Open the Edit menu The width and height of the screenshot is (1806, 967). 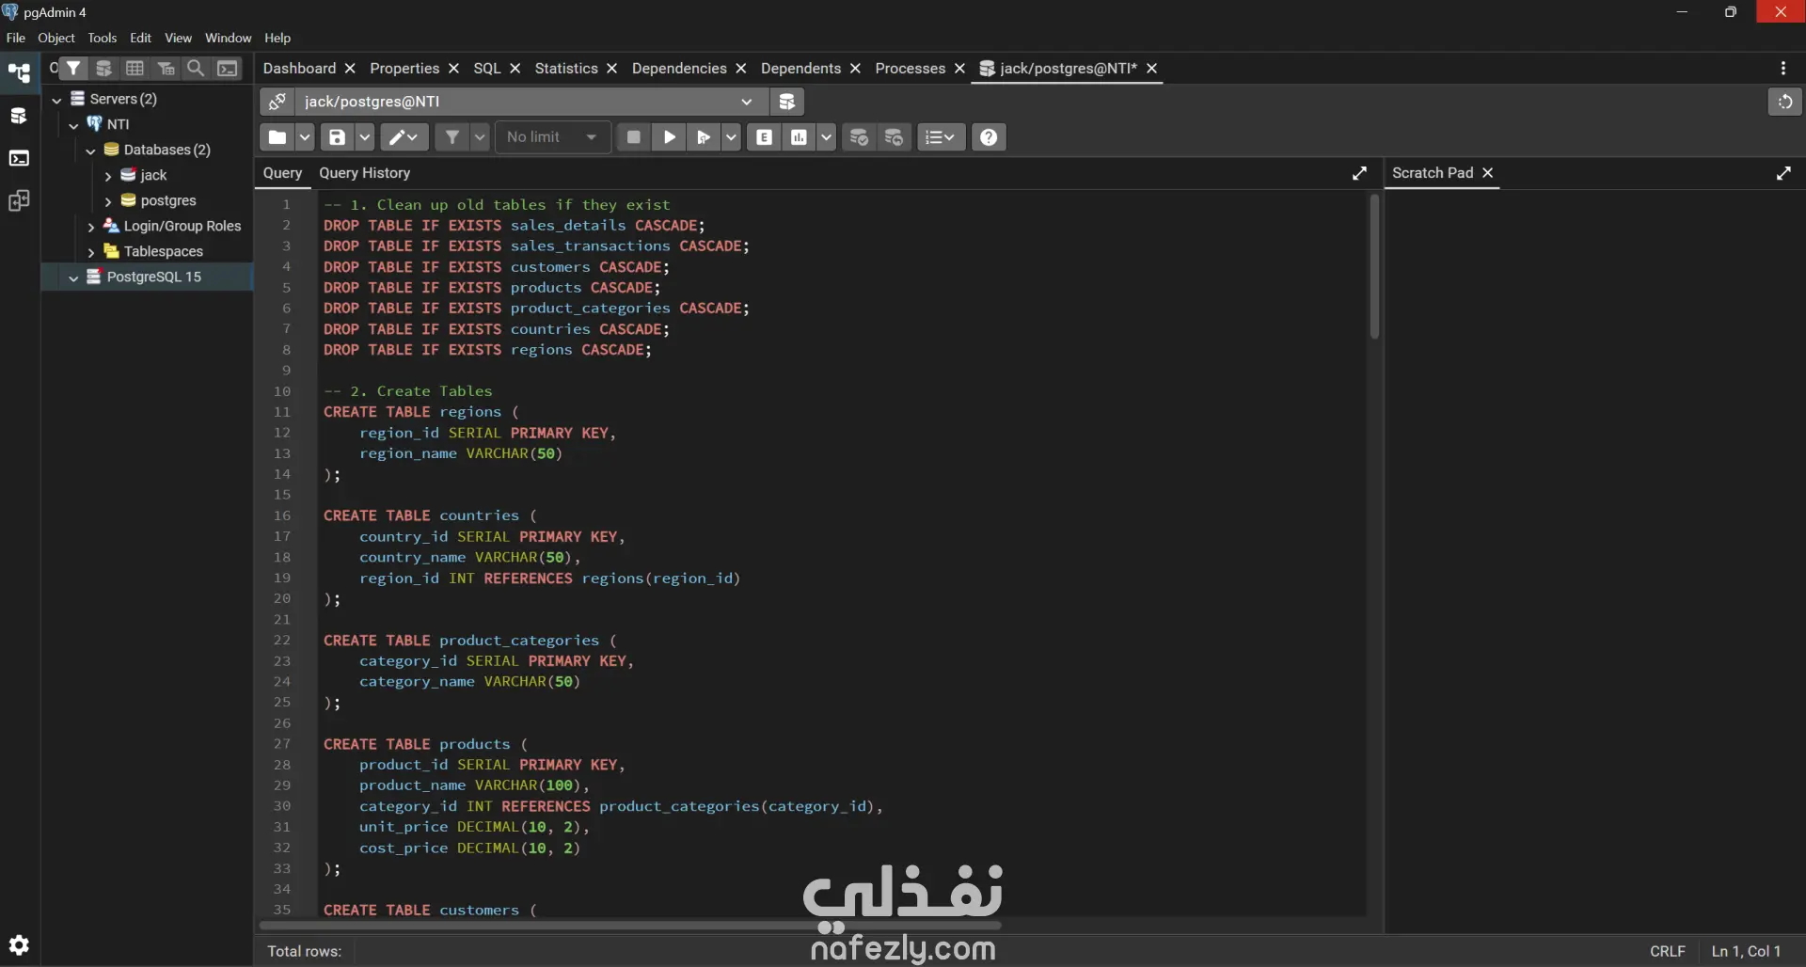pos(141,38)
